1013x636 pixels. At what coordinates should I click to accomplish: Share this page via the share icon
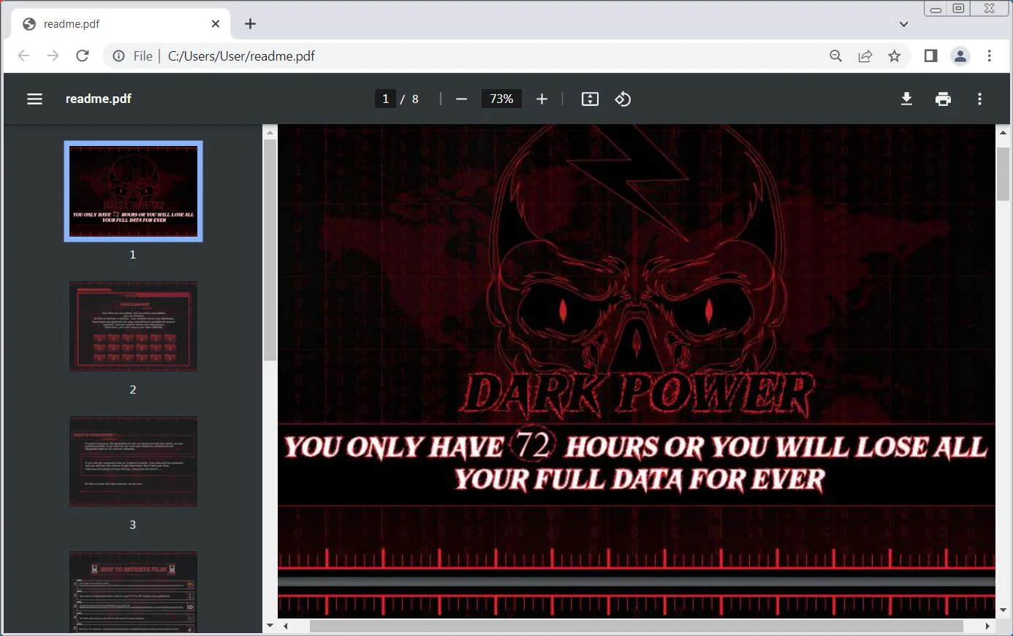[865, 56]
